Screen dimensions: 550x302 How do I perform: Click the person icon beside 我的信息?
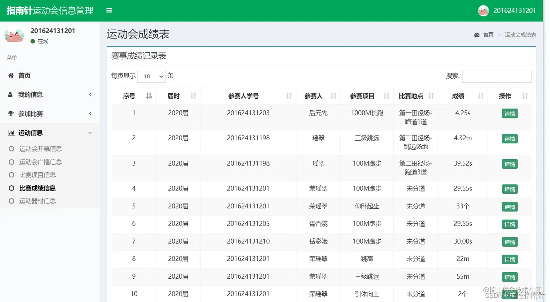pos(11,94)
